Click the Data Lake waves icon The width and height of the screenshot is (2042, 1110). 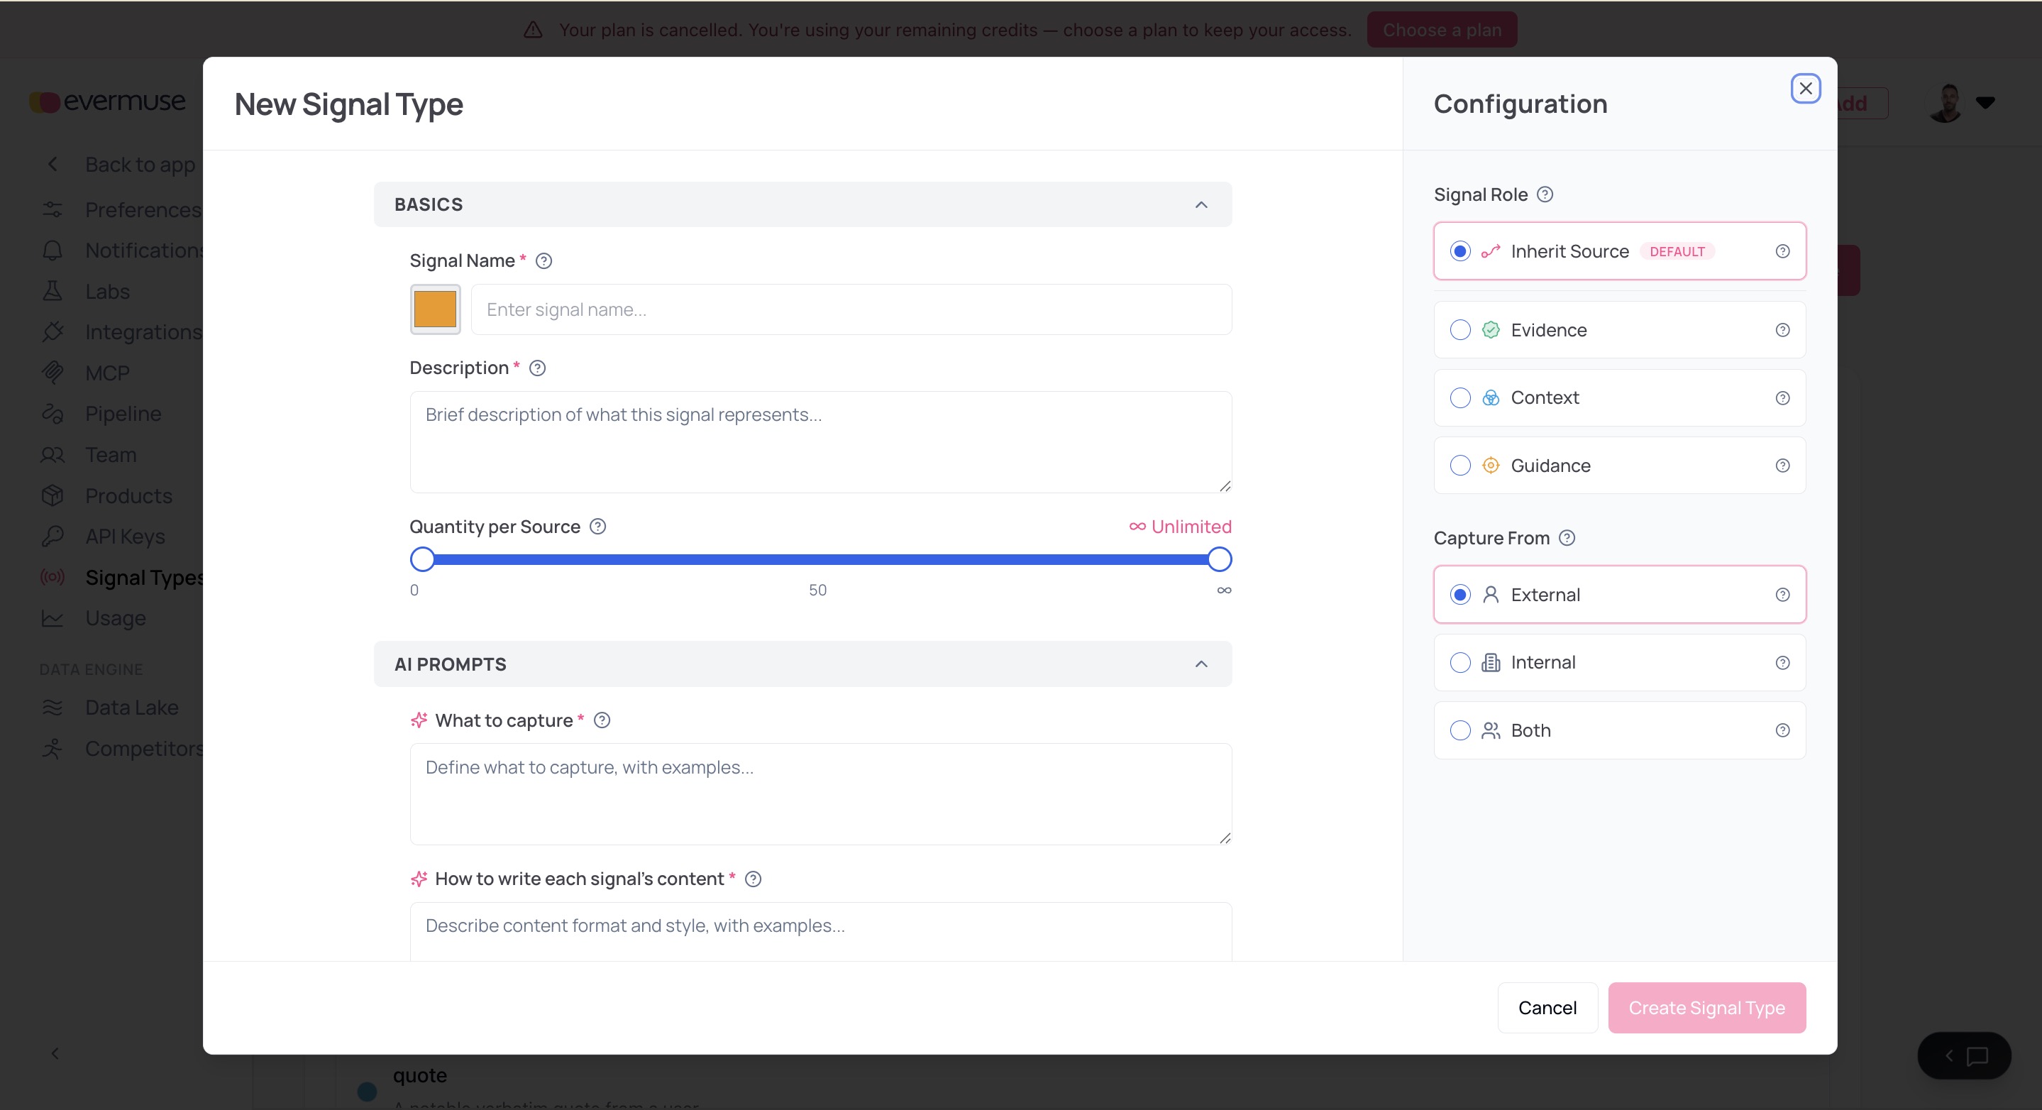pos(53,707)
